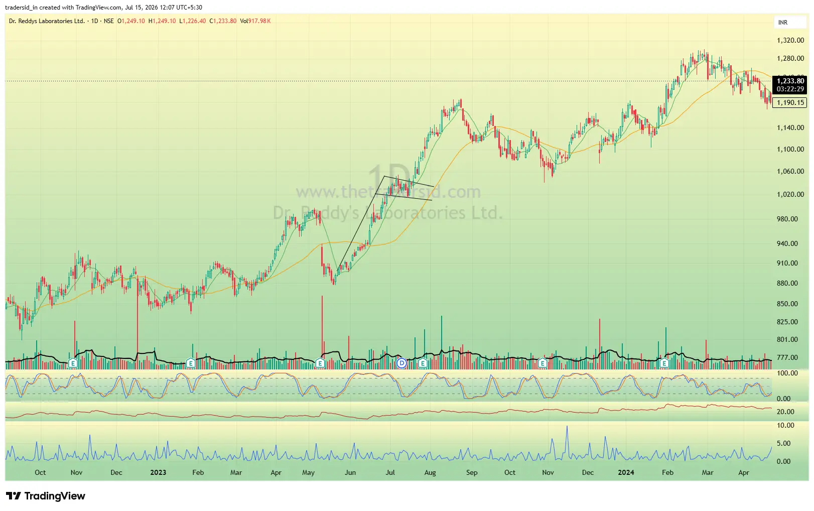
Task: Click the 940.00 price axis label
Action: pos(787,244)
